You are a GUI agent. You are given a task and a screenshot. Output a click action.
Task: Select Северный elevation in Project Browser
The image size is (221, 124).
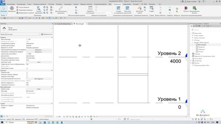click(x=201, y=49)
